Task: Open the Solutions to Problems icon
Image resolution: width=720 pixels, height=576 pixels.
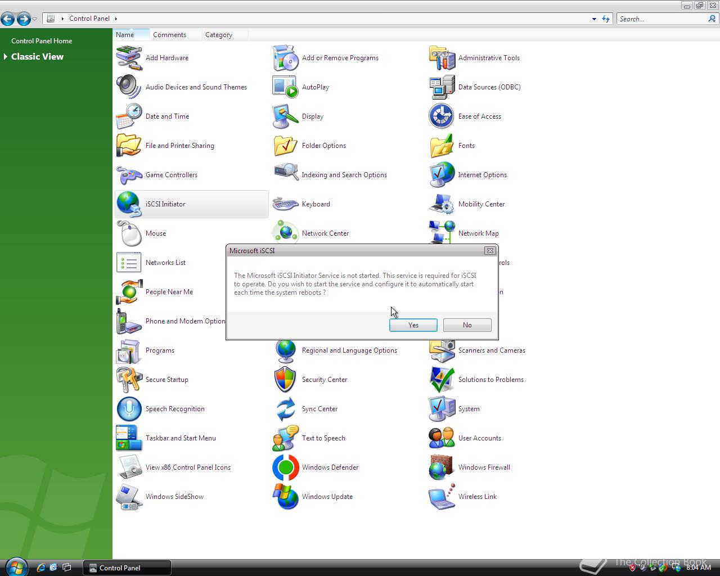Action: point(442,380)
